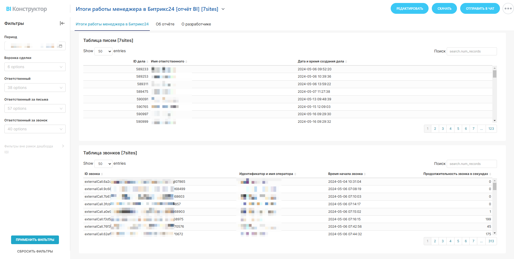514x259 pixels.
Task: Open the Воронка сделки dropdown
Action: 35,67
